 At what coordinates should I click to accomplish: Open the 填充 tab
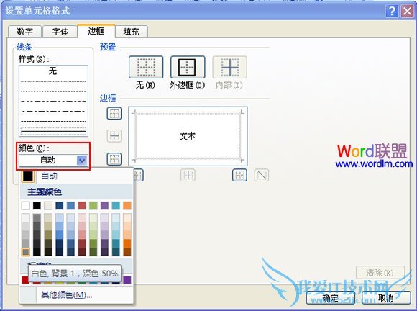(132, 32)
